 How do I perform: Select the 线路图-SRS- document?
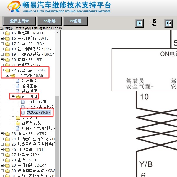click(39, 112)
